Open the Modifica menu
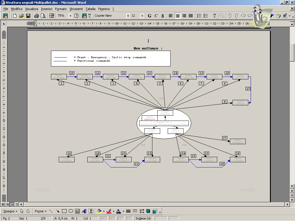The width and height of the screenshot is (295, 221). pos(16,9)
